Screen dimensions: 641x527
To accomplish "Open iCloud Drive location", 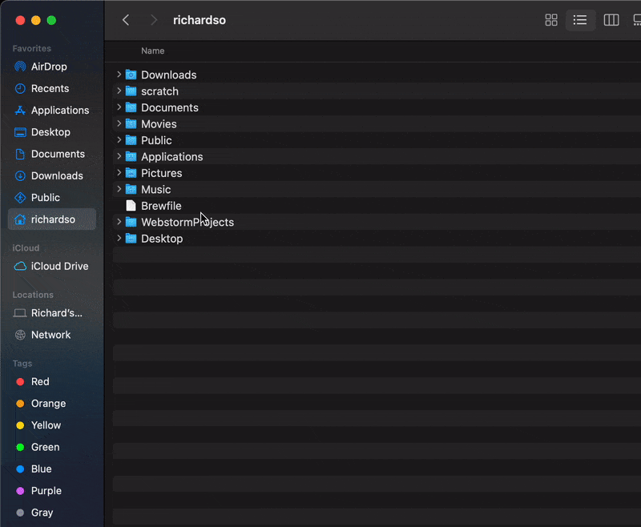I will click(x=51, y=267).
